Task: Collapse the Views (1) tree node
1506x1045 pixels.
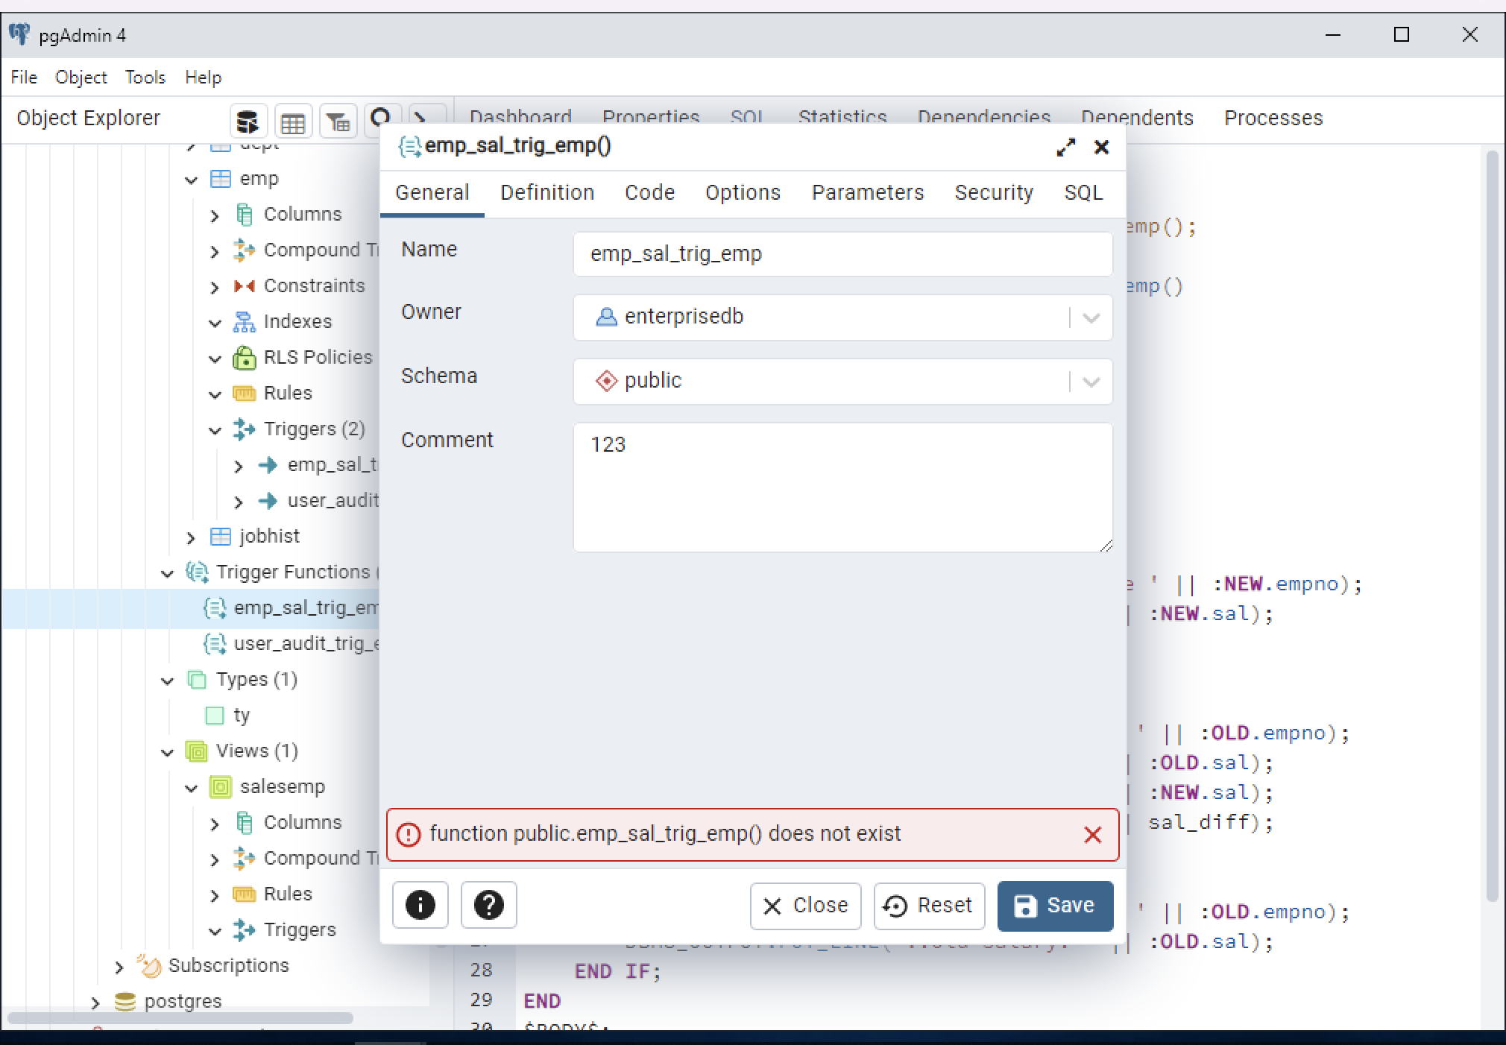Action: (167, 752)
